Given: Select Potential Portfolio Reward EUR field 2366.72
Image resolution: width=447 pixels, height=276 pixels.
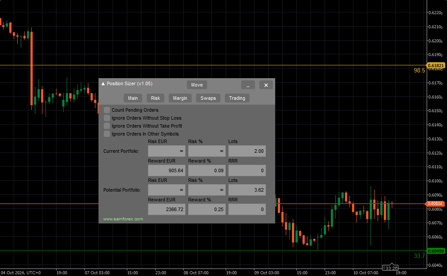Looking at the screenshot, I should tap(166, 209).
